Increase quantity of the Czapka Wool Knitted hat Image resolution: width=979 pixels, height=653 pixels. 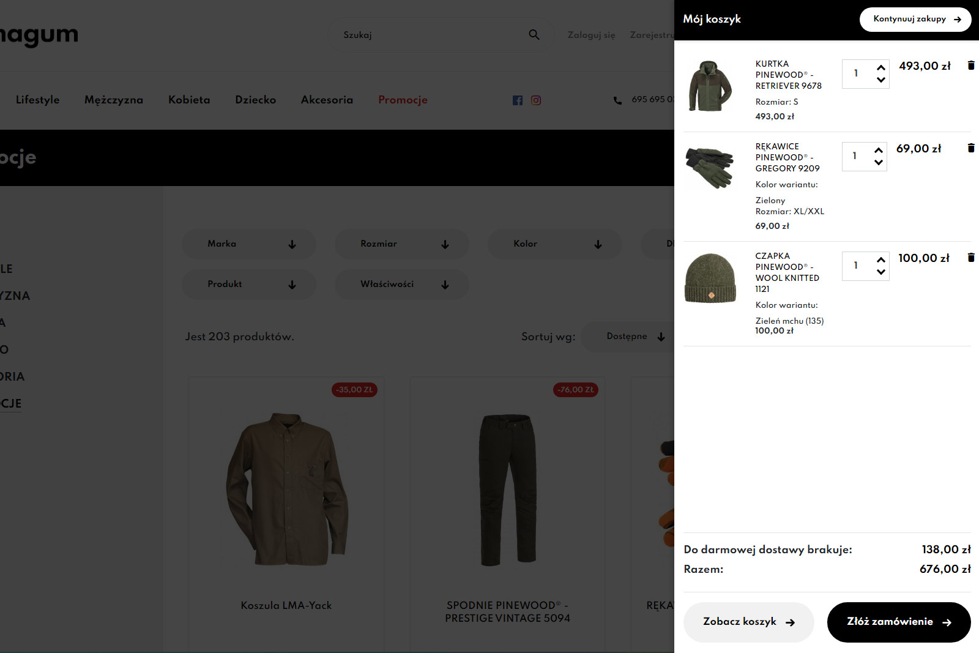(x=880, y=260)
